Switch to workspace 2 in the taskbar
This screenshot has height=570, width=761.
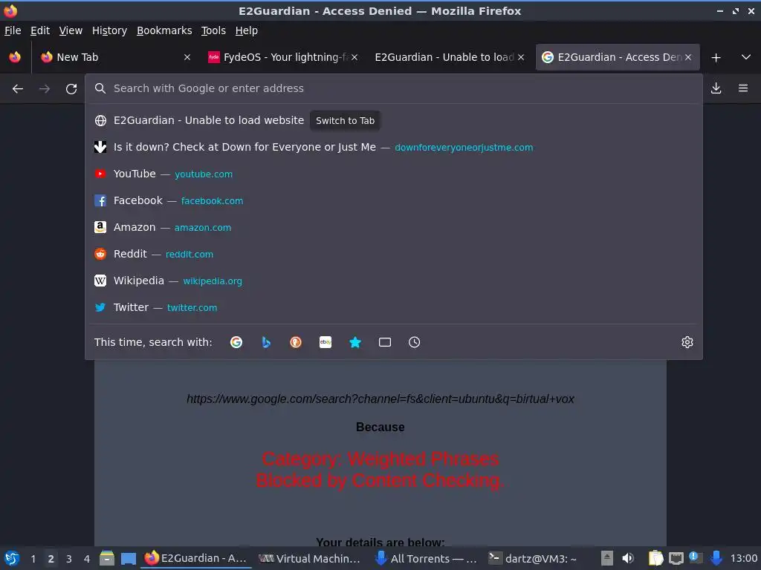pyautogui.click(x=51, y=559)
